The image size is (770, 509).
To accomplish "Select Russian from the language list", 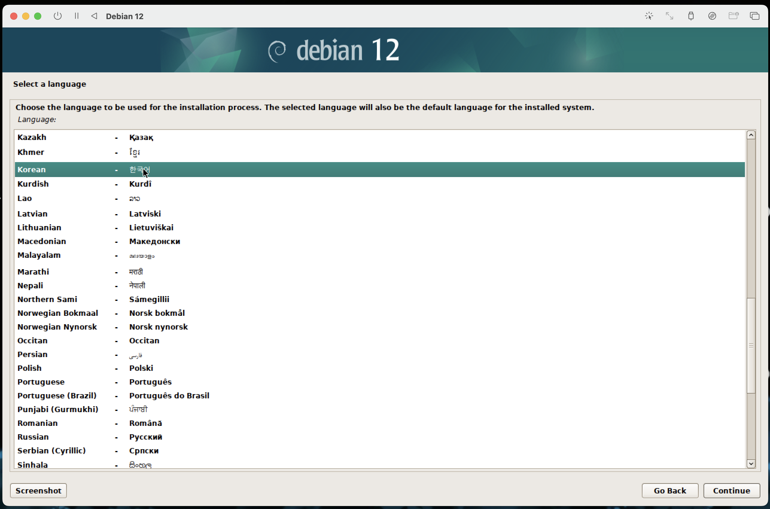I will [380, 437].
